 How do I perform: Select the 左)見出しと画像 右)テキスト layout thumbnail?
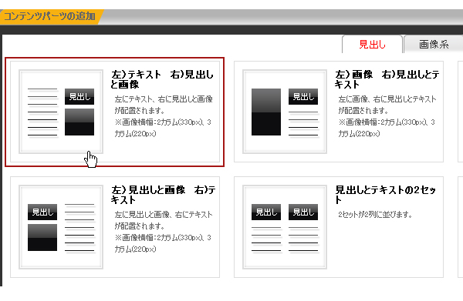(61, 227)
